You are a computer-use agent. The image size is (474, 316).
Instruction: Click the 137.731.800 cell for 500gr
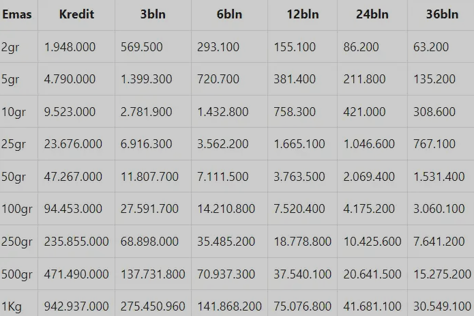tap(153, 274)
